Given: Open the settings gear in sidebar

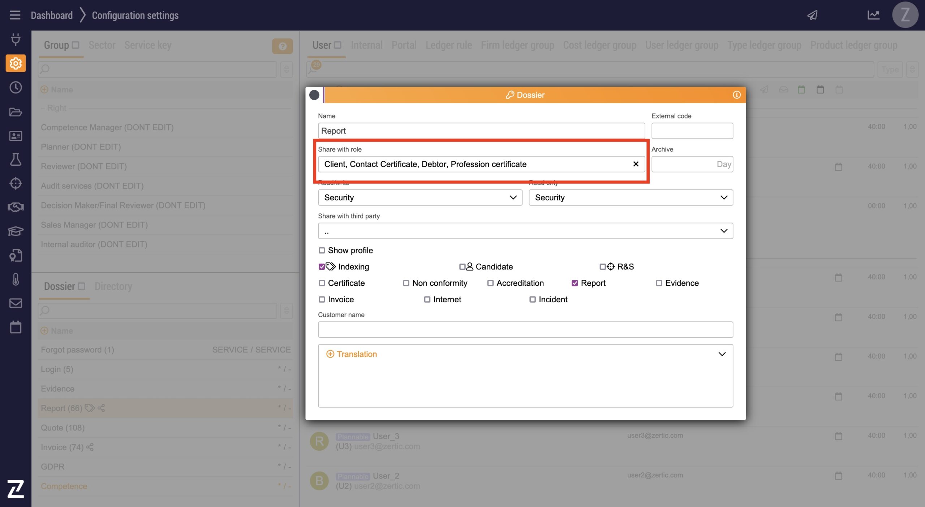Looking at the screenshot, I should [16, 64].
